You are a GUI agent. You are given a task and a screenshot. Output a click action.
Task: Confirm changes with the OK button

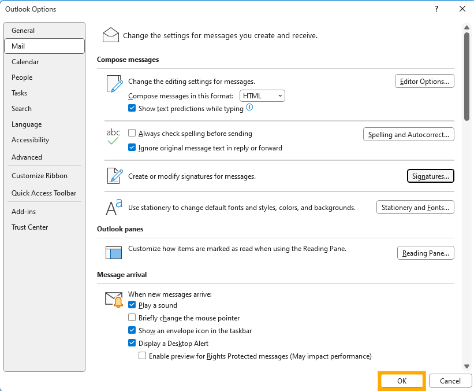coord(402,381)
